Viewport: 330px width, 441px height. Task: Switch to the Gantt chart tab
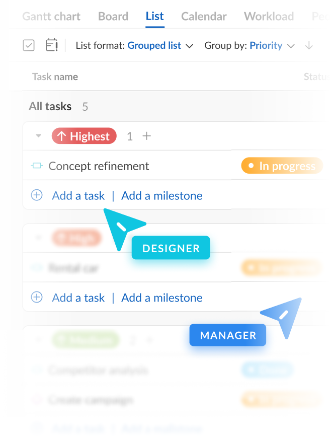coord(51,17)
